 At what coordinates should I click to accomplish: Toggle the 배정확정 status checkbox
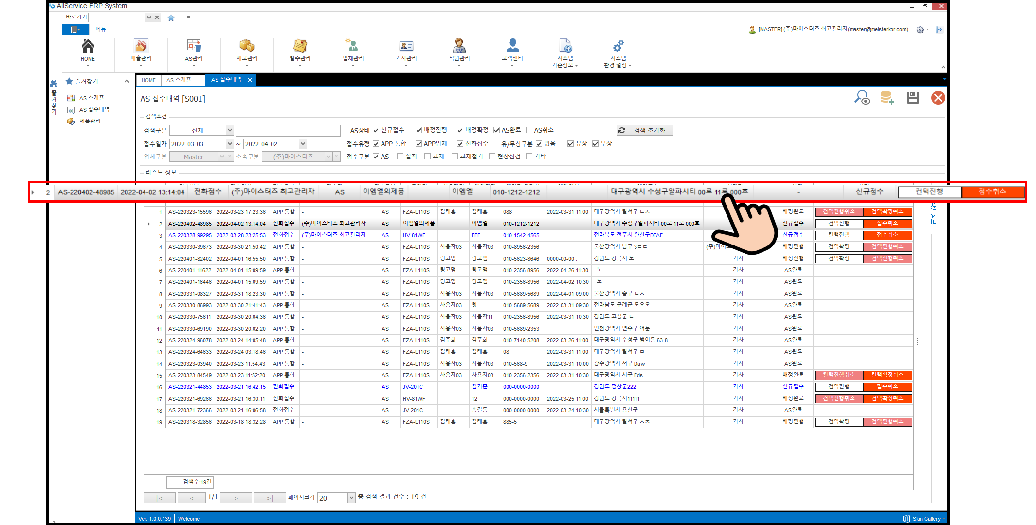coord(460,130)
